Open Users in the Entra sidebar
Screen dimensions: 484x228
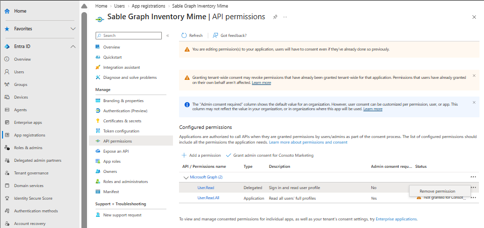click(19, 72)
